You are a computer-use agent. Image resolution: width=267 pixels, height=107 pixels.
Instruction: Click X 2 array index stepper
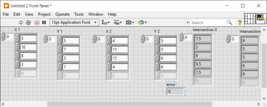tap(94, 38)
